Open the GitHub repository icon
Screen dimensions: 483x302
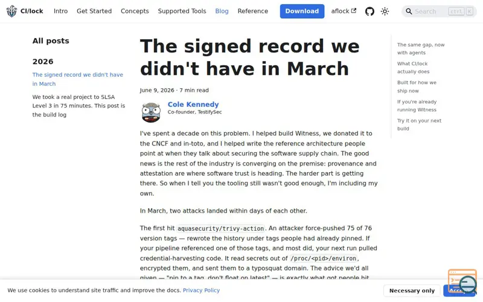click(x=369, y=11)
